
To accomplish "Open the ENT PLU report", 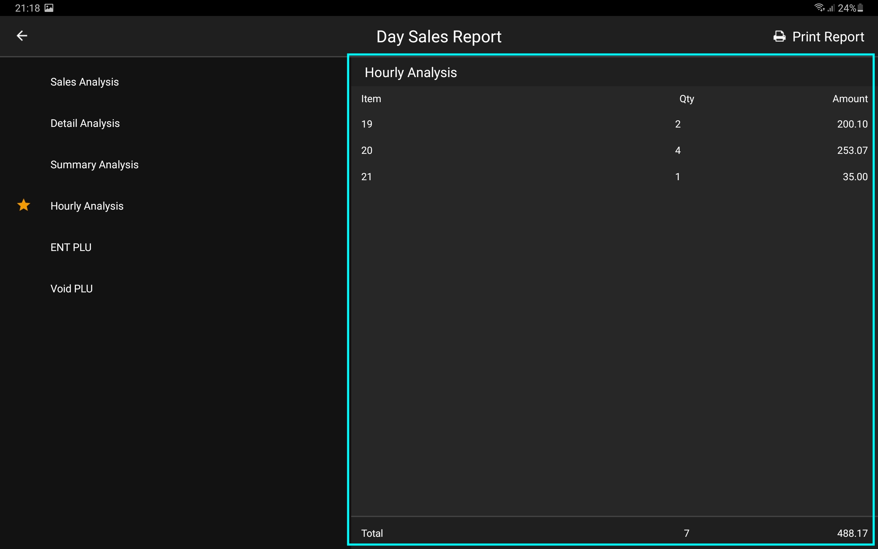I will (x=71, y=248).
